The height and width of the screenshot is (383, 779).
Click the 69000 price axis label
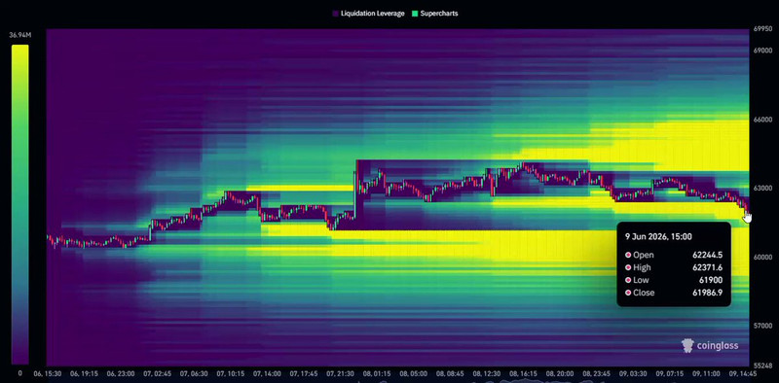pos(762,51)
